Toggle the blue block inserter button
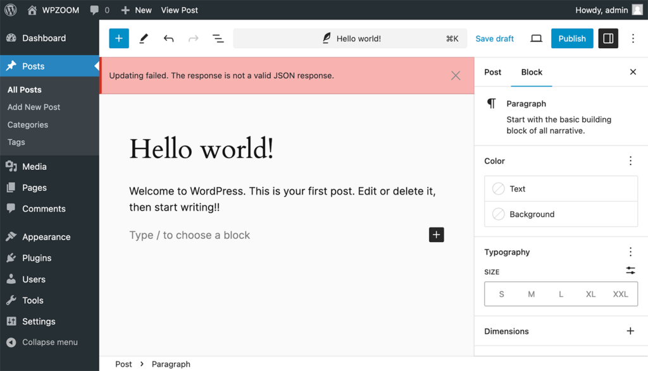The height and width of the screenshot is (371, 648). pos(119,39)
